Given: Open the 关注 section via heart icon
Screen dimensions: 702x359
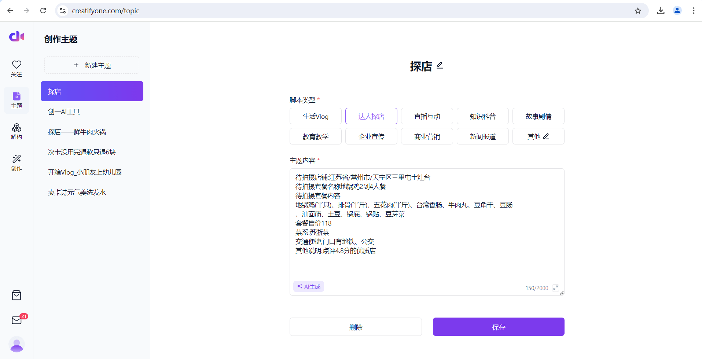Looking at the screenshot, I should 16,68.
